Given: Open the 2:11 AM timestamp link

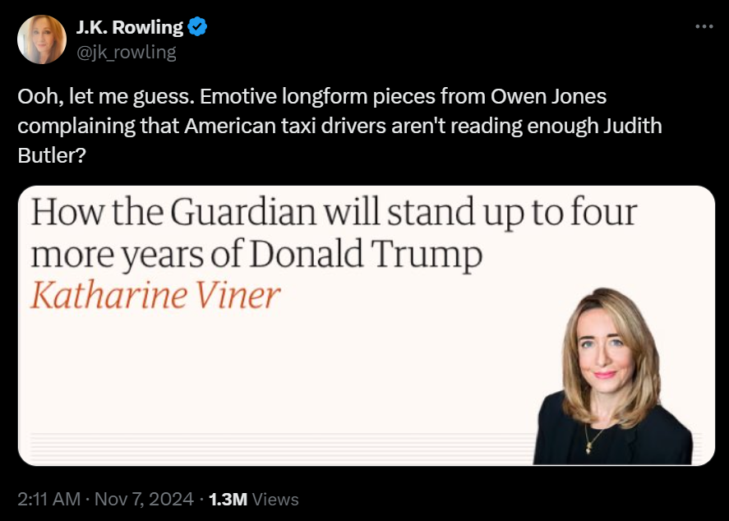Looking at the screenshot, I should (48, 499).
